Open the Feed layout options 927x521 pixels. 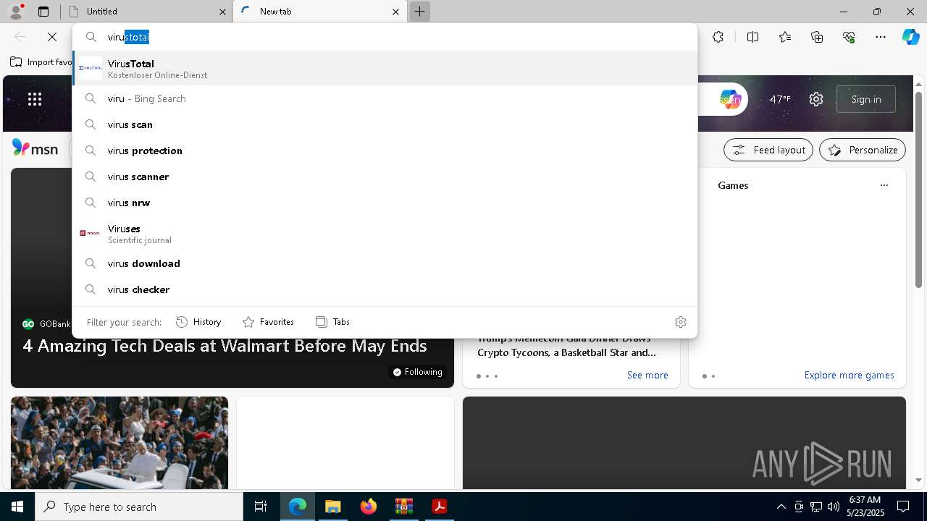[768, 150]
